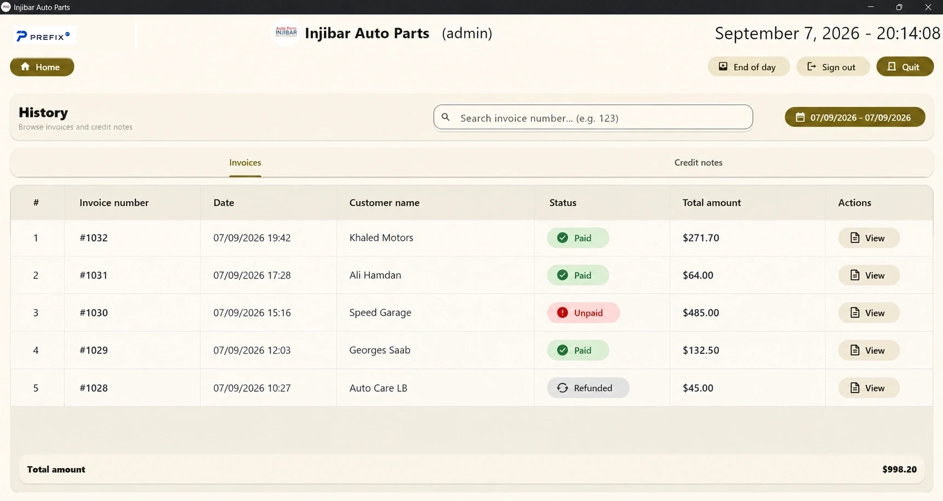This screenshot has width=943, height=501.
Task: Click the Status column header
Action: (563, 202)
